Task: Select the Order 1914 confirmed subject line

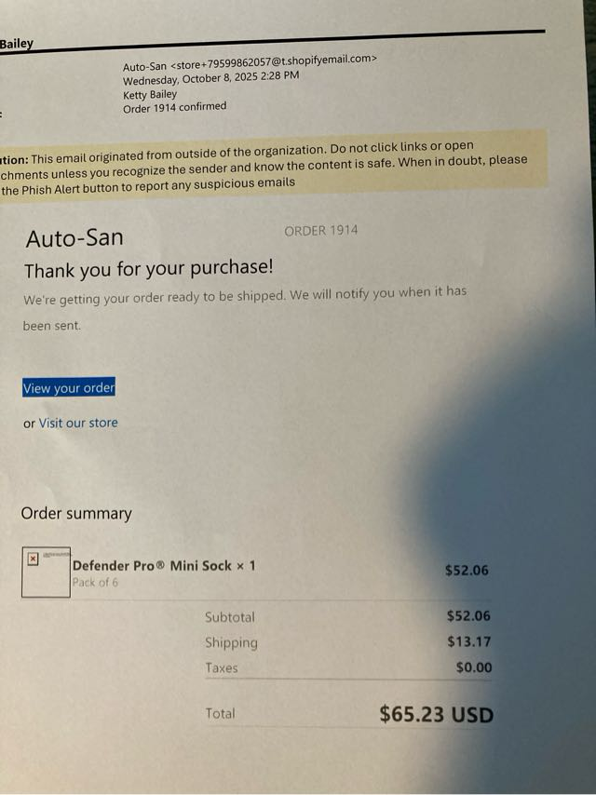Action: 174,107
